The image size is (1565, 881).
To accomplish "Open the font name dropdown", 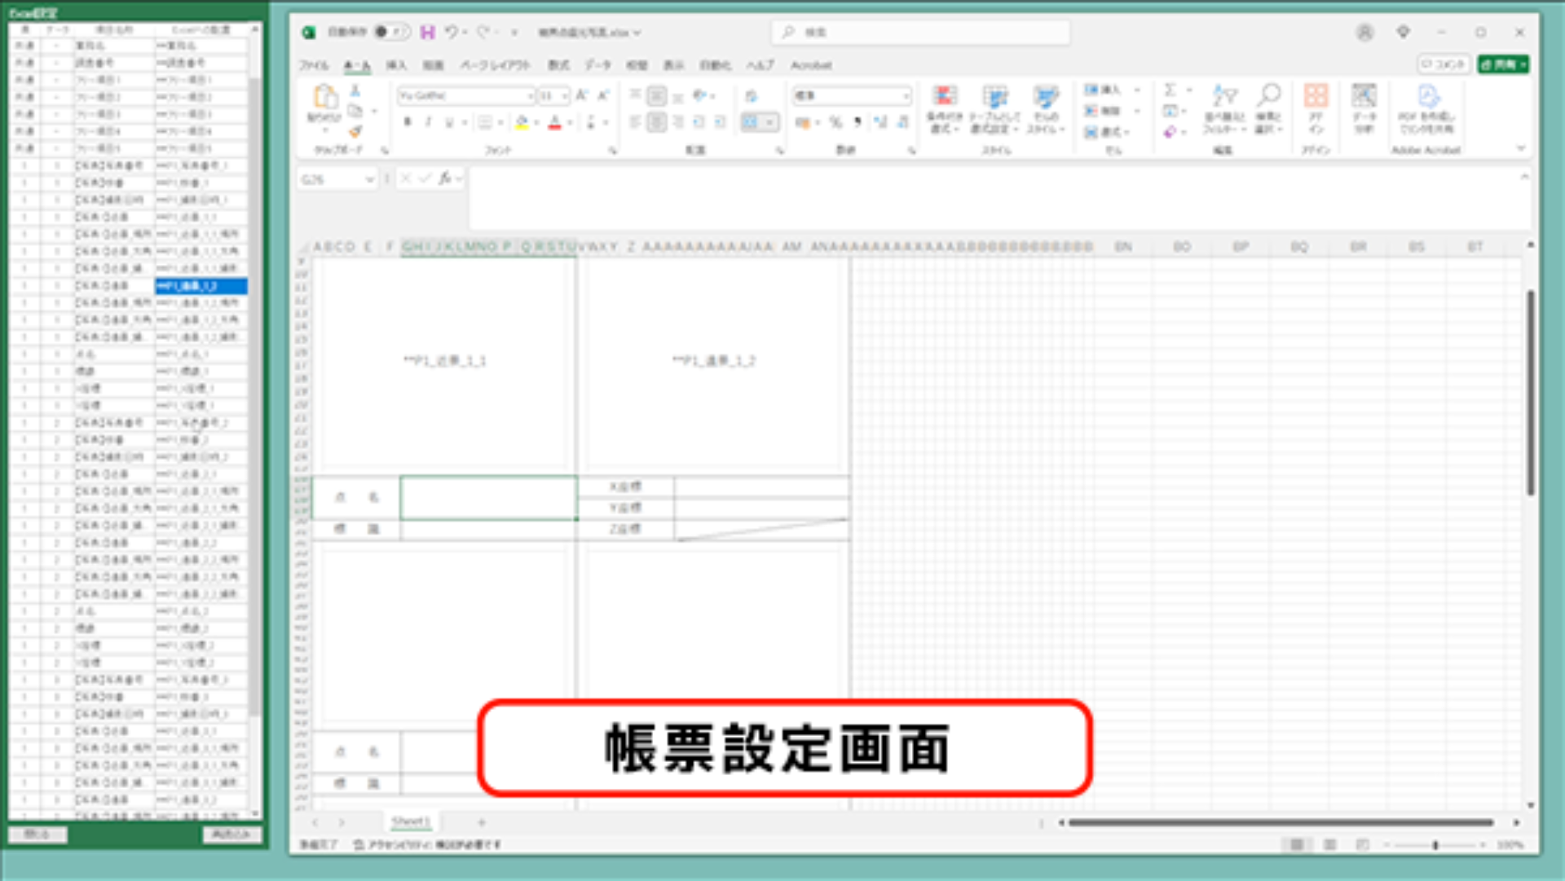I will [531, 96].
